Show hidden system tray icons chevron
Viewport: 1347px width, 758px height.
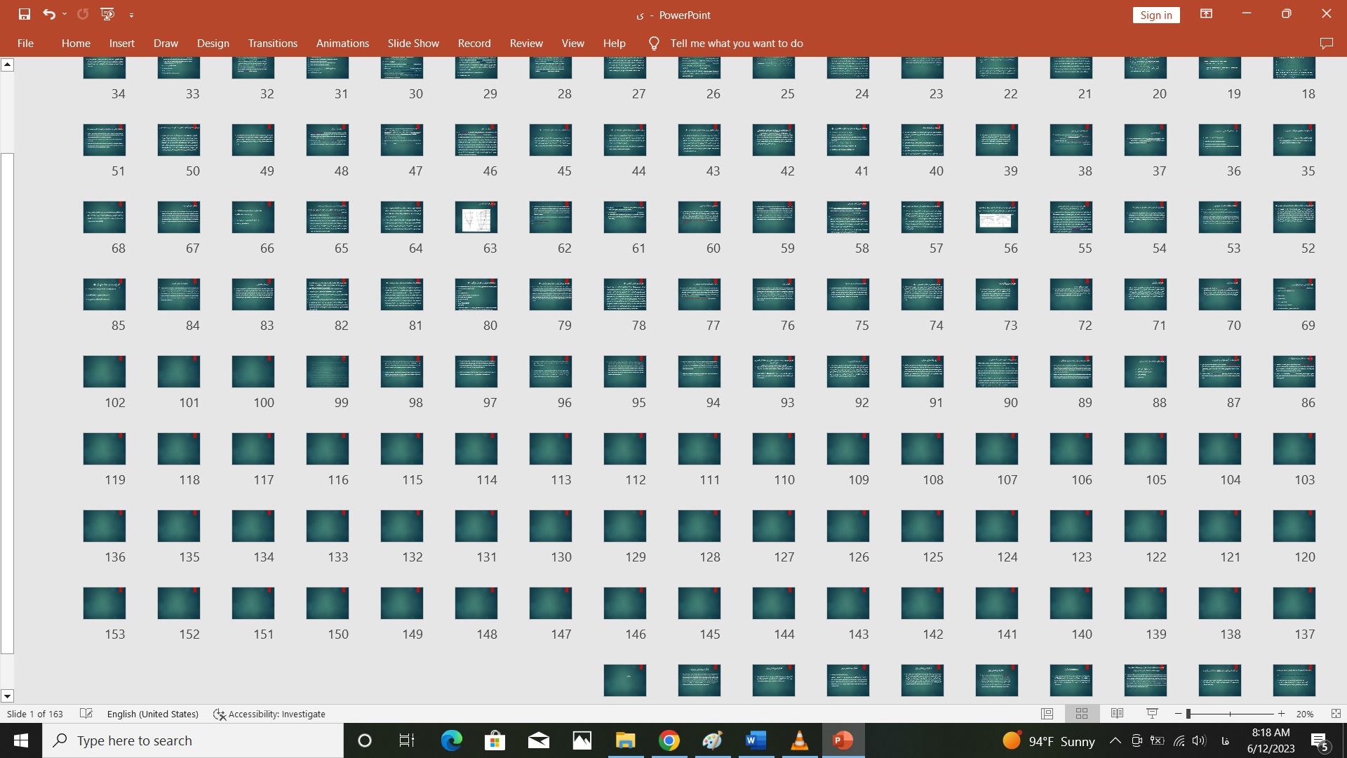coord(1115,740)
